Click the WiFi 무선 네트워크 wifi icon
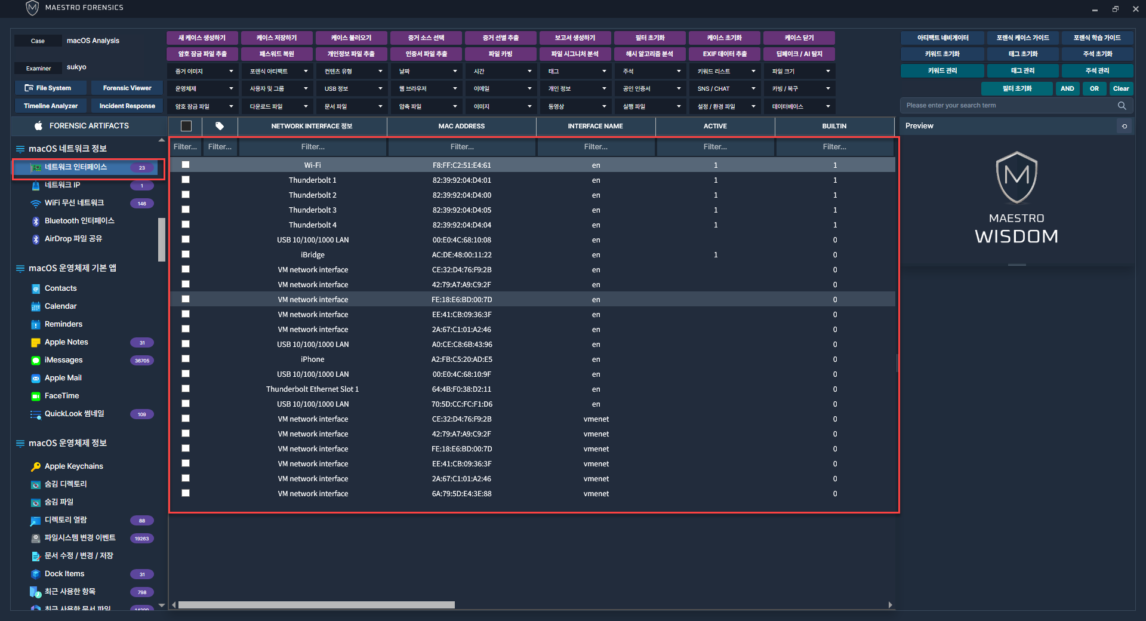 tap(36, 204)
